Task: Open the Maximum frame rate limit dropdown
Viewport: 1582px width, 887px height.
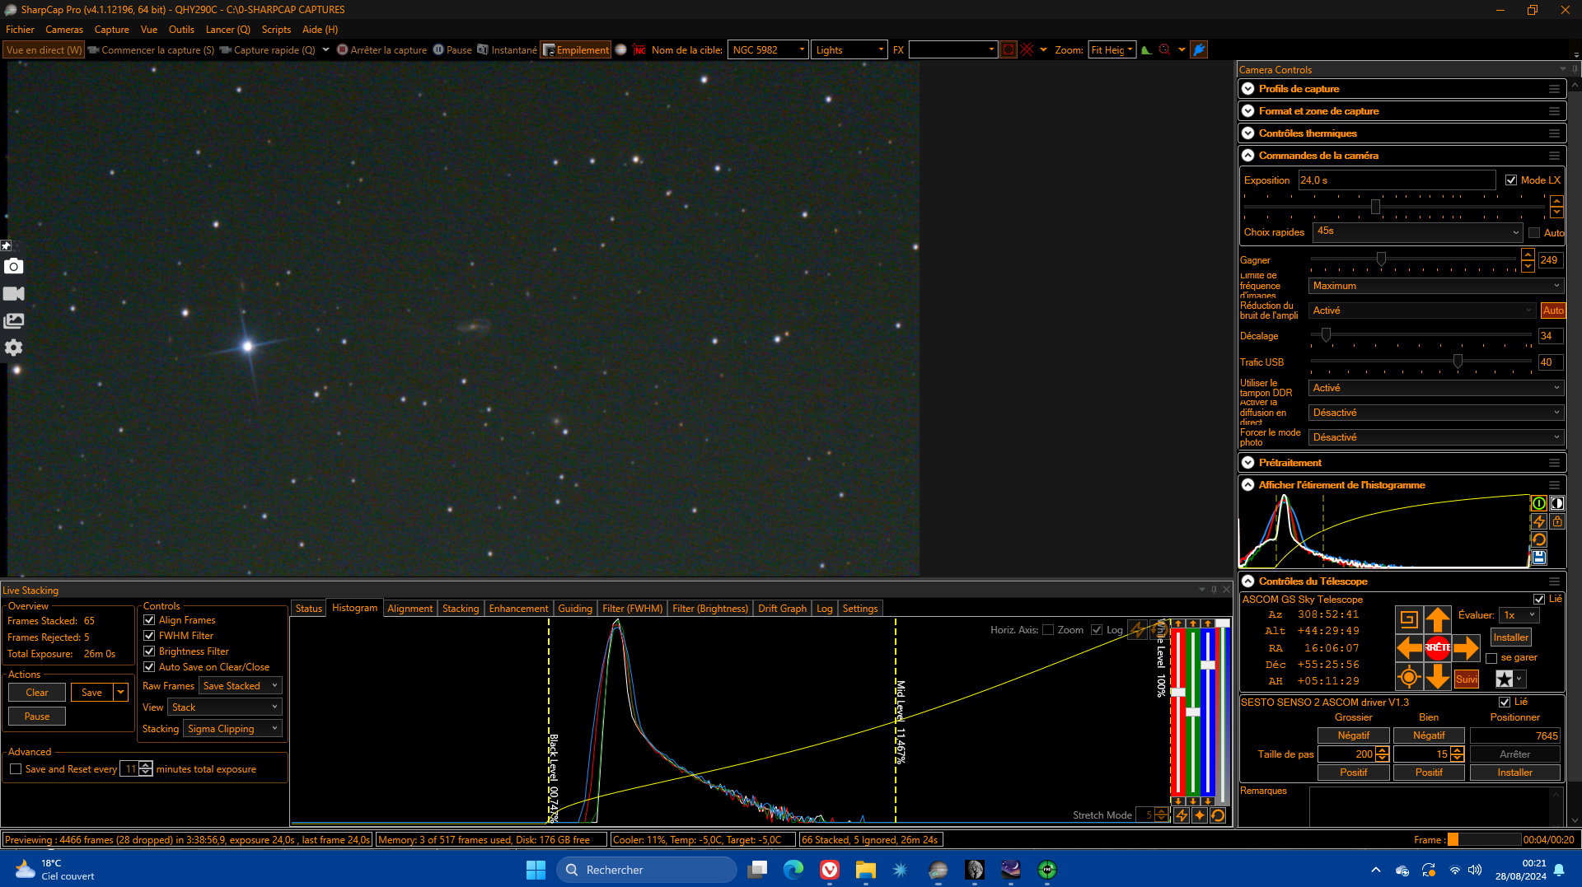Action: [1436, 286]
